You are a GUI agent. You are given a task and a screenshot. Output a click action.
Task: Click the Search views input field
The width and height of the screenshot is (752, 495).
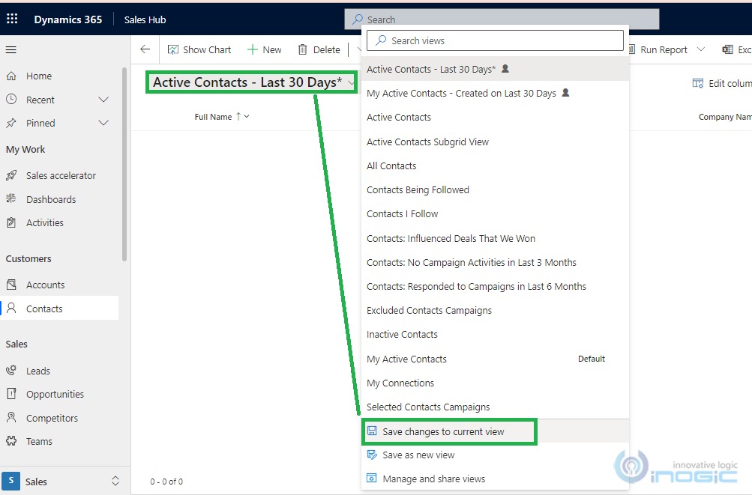pyautogui.click(x=495, y=40)
